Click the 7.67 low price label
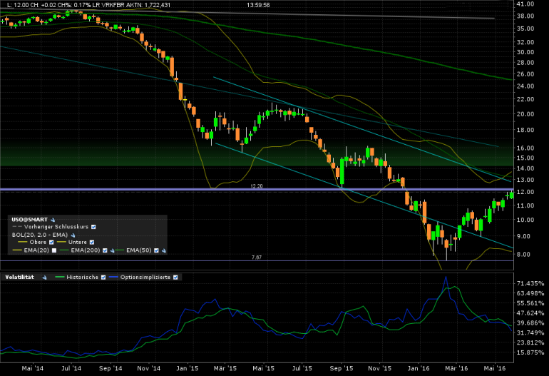Image resolution: width=549 pixels, height=376 pixels. coord(257,257)
